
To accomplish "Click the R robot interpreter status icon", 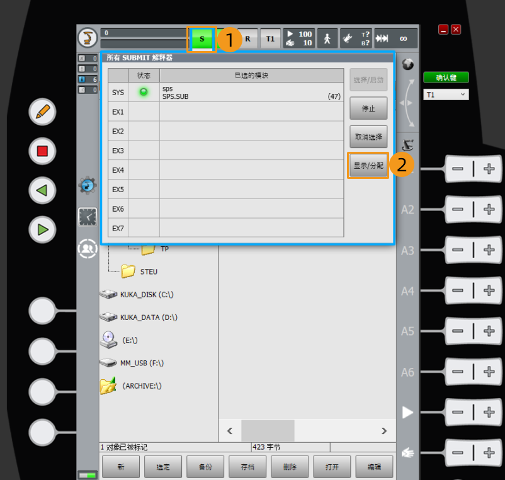I will (248, 38).
